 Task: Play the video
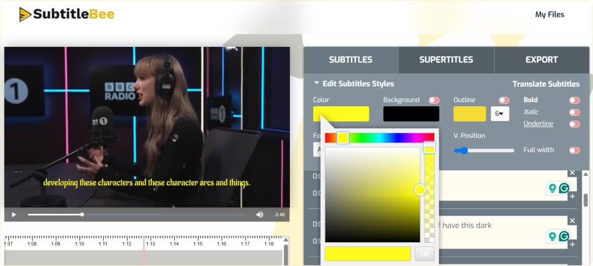click(x=14, y=214)
